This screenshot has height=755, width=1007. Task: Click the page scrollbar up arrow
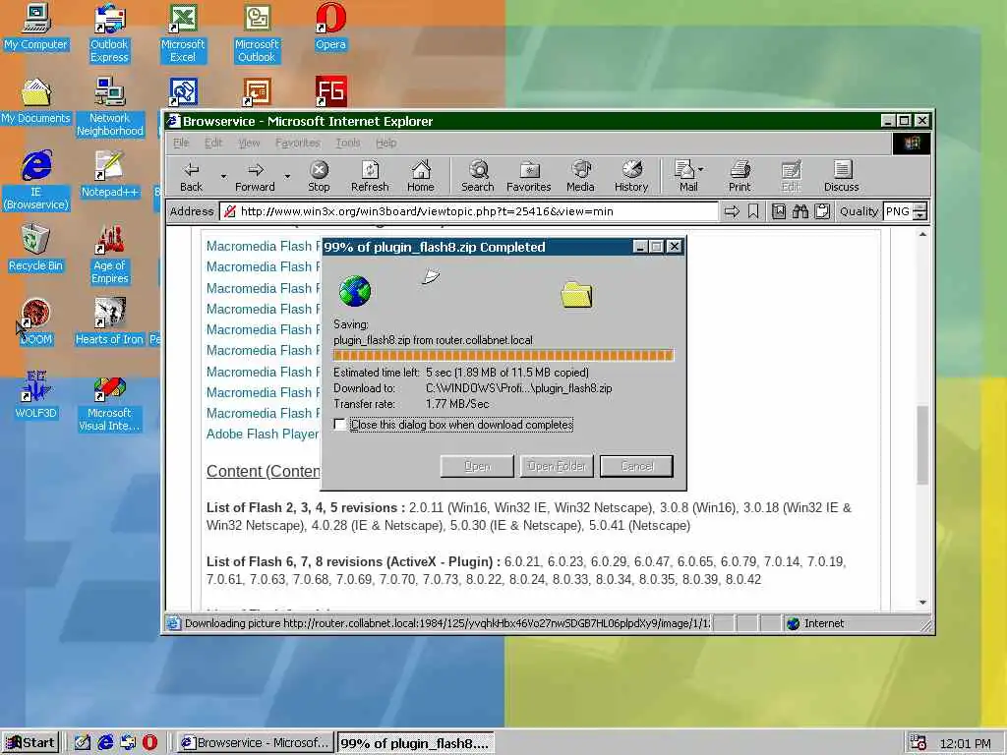pyautogui.click(x=922, y=234)
